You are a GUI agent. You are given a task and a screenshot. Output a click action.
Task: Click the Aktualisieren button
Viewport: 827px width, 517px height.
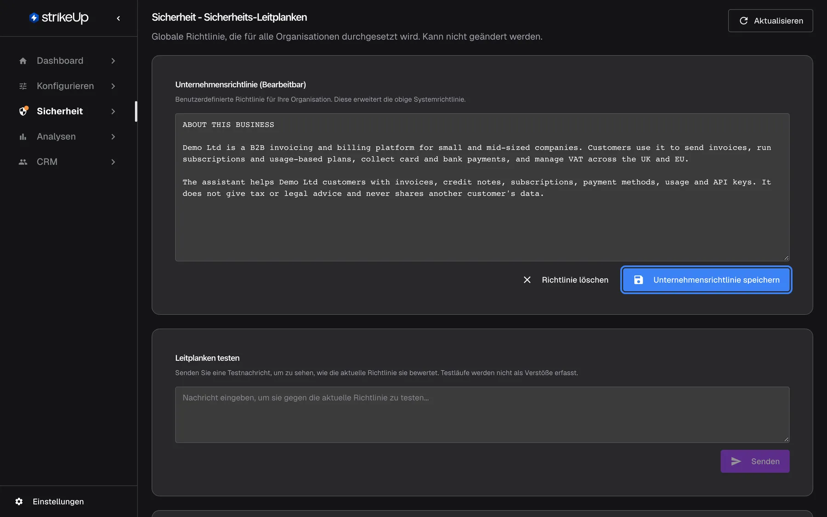pyautogui.click(x=770, y=21)
